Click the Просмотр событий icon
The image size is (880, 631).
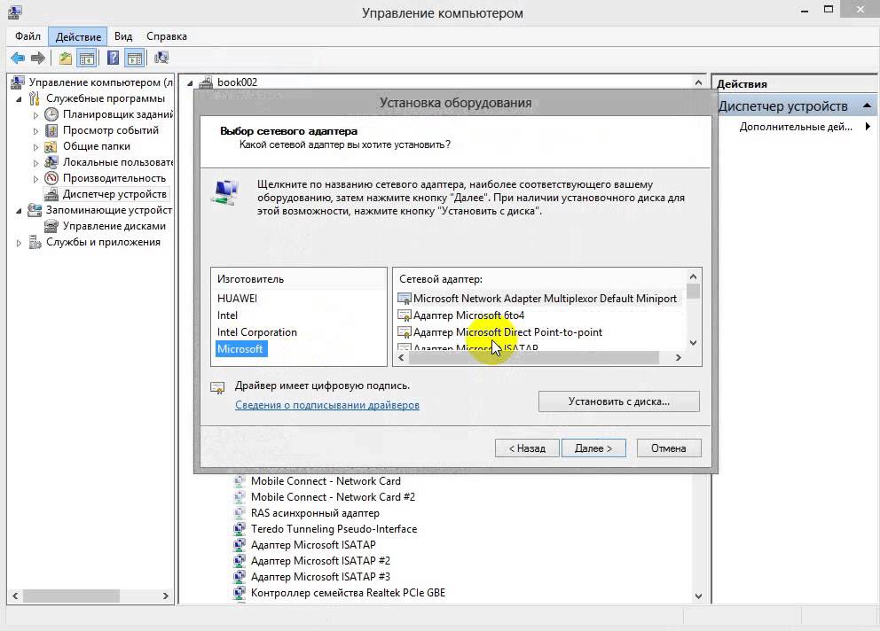51,130
